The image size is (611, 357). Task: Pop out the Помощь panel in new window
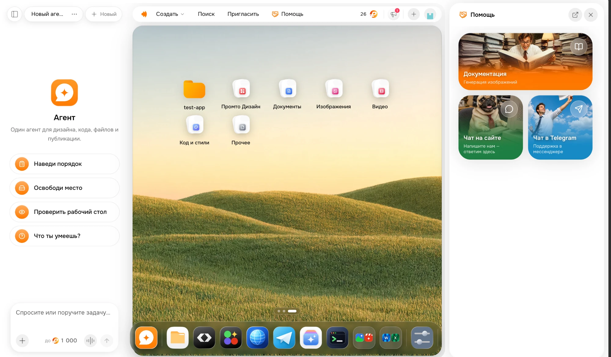pos(575,15)
